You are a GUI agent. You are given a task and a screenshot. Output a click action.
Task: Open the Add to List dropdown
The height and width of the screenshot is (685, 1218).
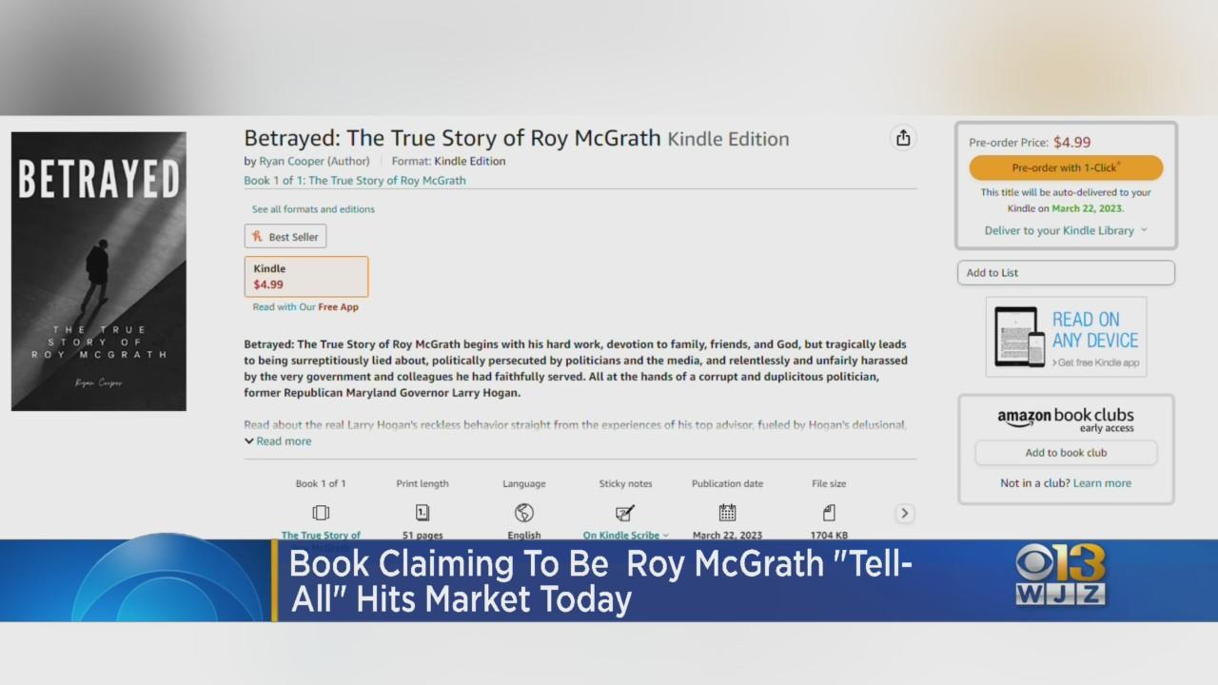coord(1066,273)
